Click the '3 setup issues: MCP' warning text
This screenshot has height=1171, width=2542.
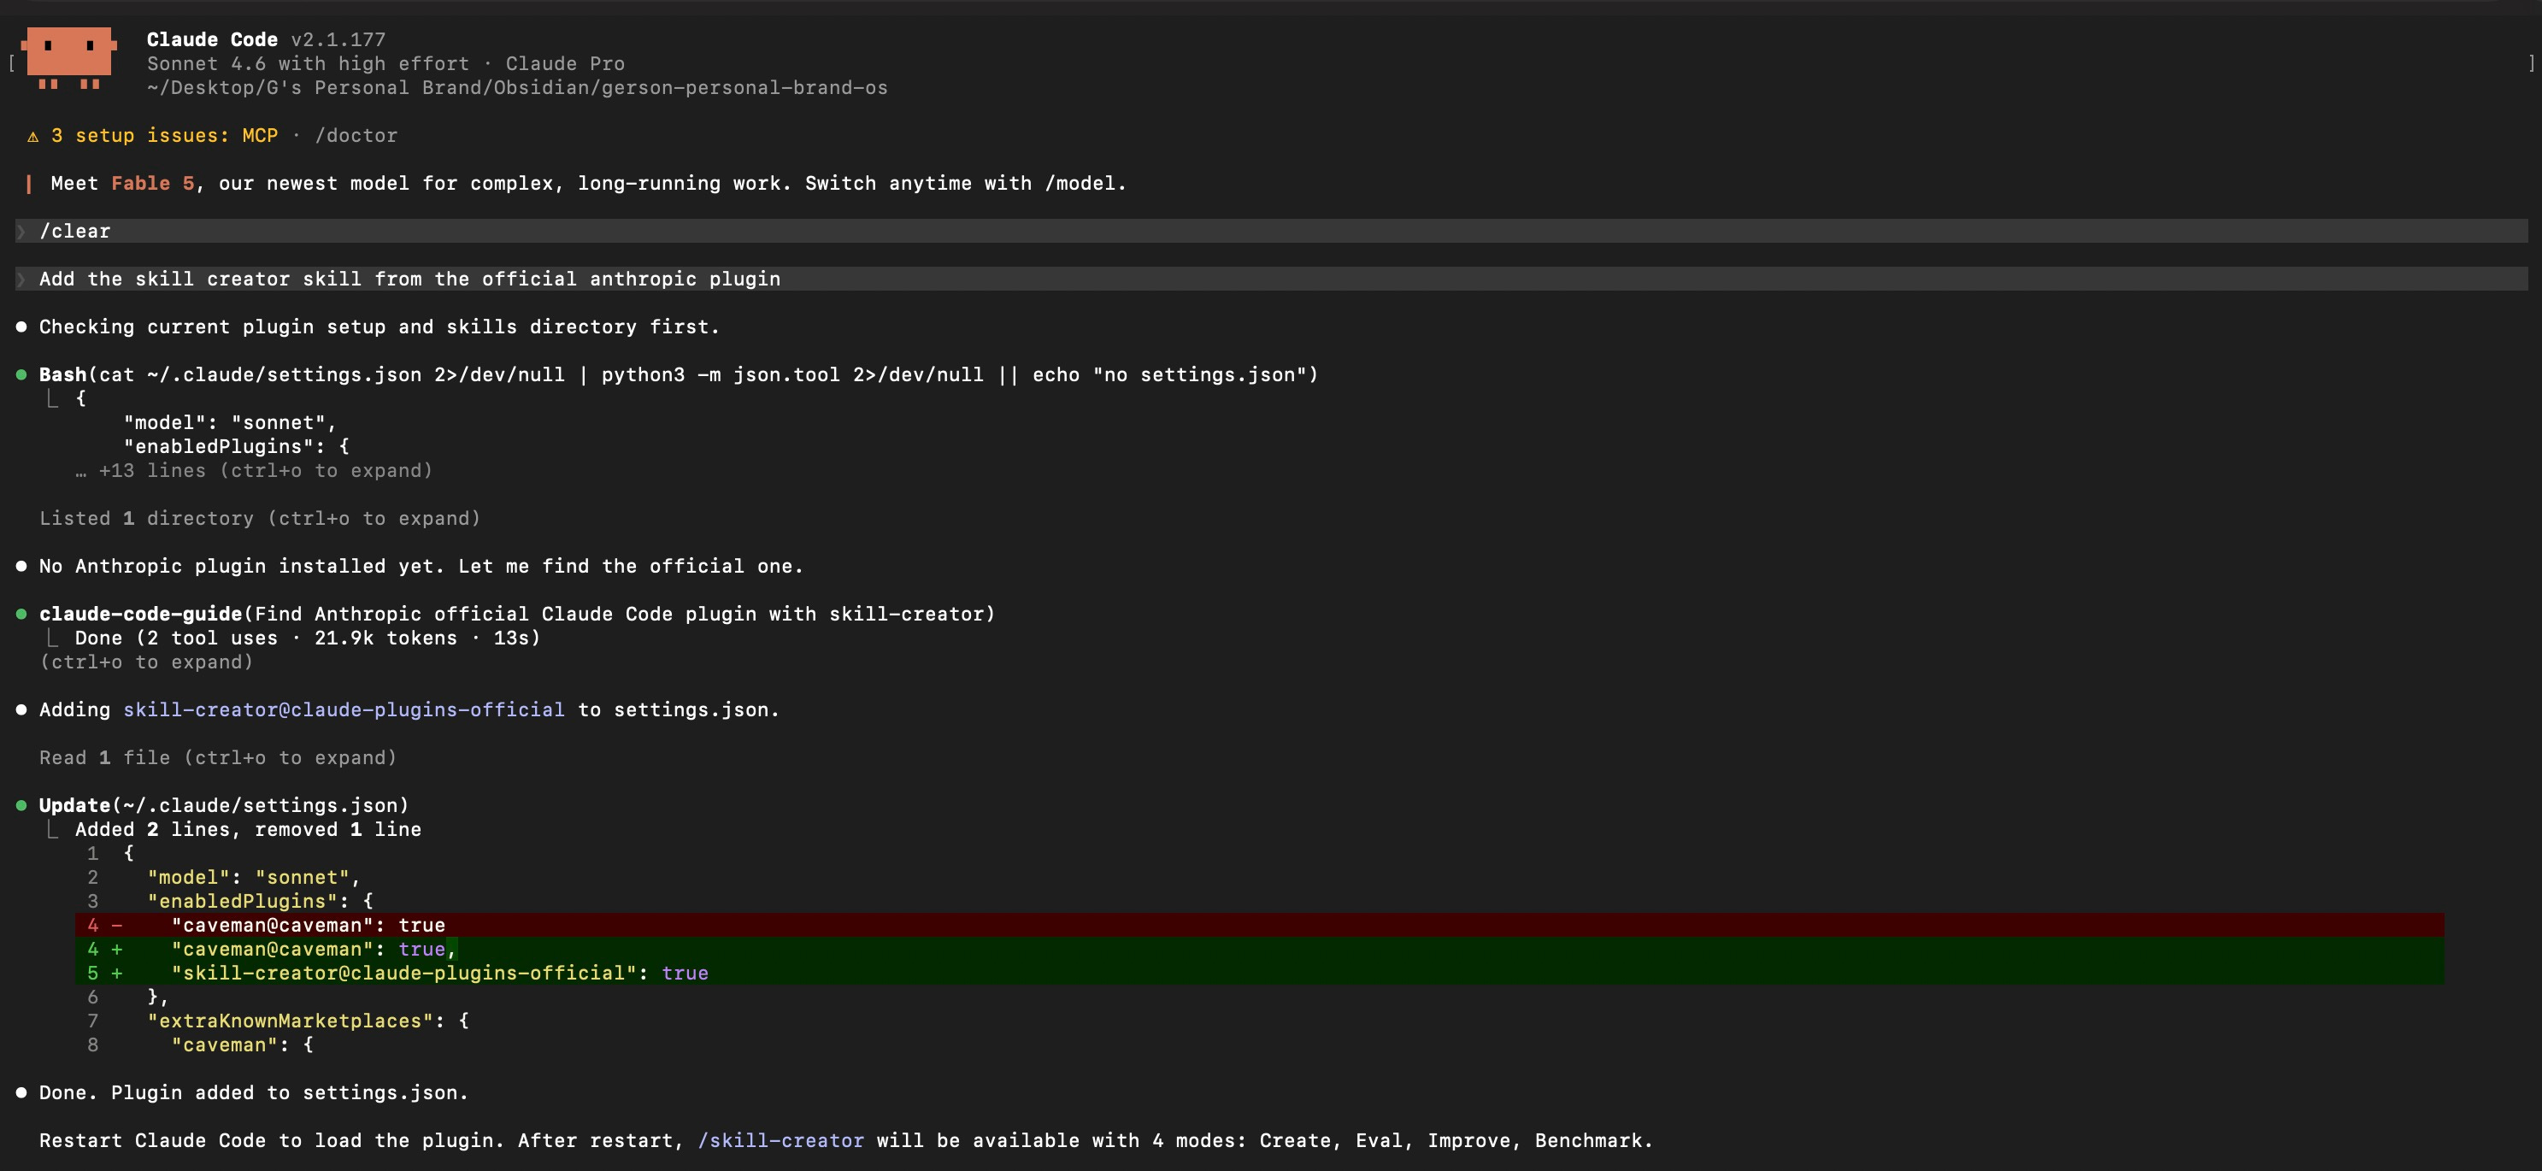(165, 135)
